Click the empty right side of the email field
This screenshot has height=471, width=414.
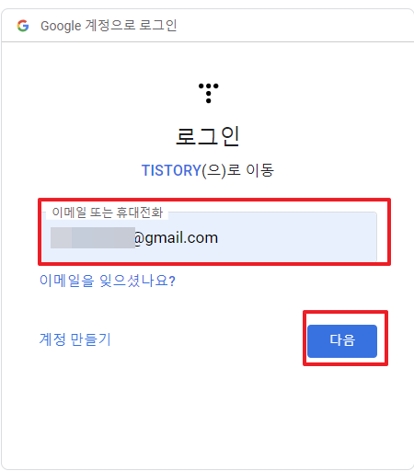[297, 238]
